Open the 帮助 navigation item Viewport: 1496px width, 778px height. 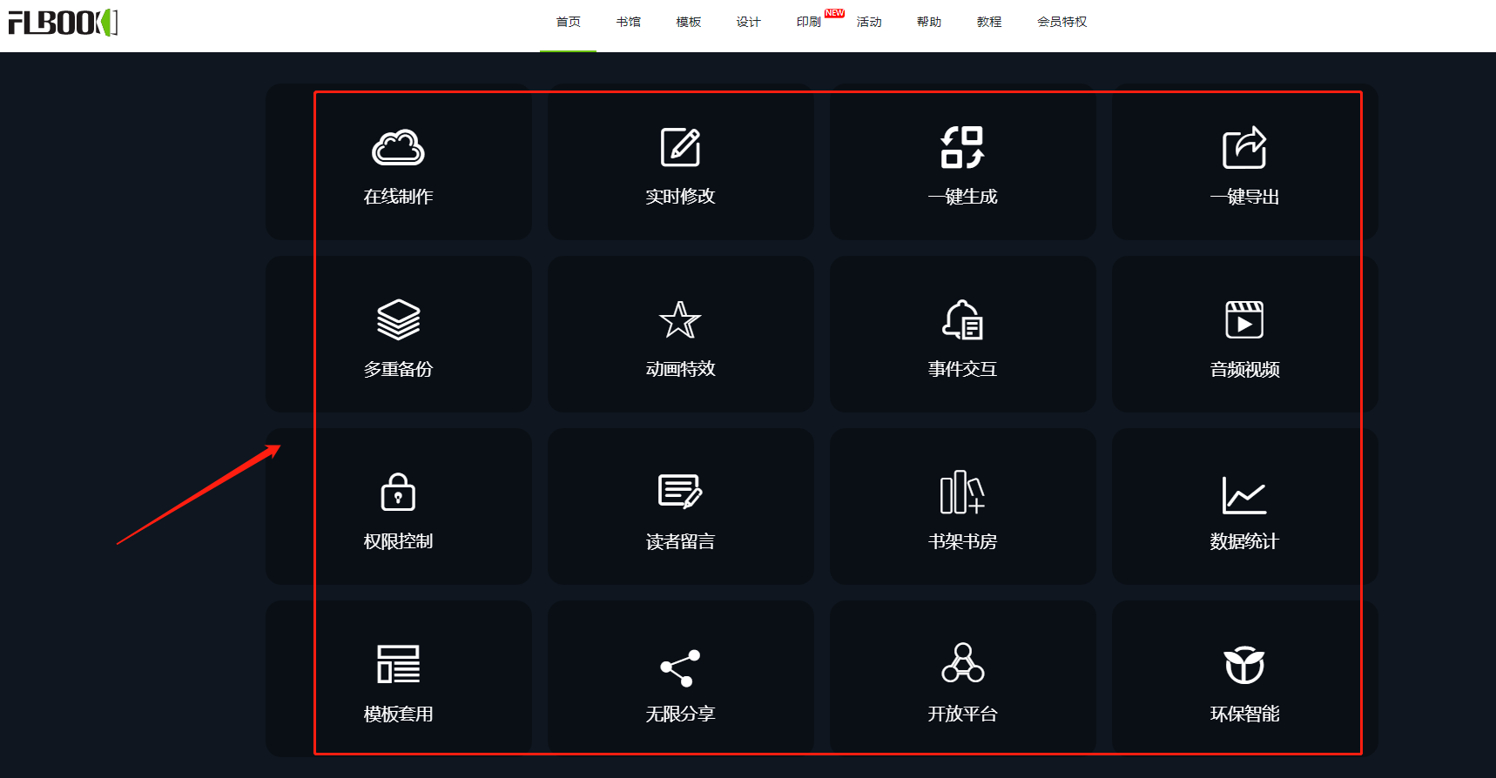point(929,22)
